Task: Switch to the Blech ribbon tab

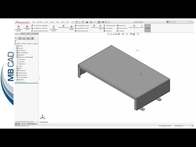Action: 29,33
